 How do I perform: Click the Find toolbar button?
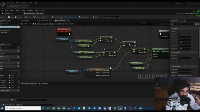28,17
